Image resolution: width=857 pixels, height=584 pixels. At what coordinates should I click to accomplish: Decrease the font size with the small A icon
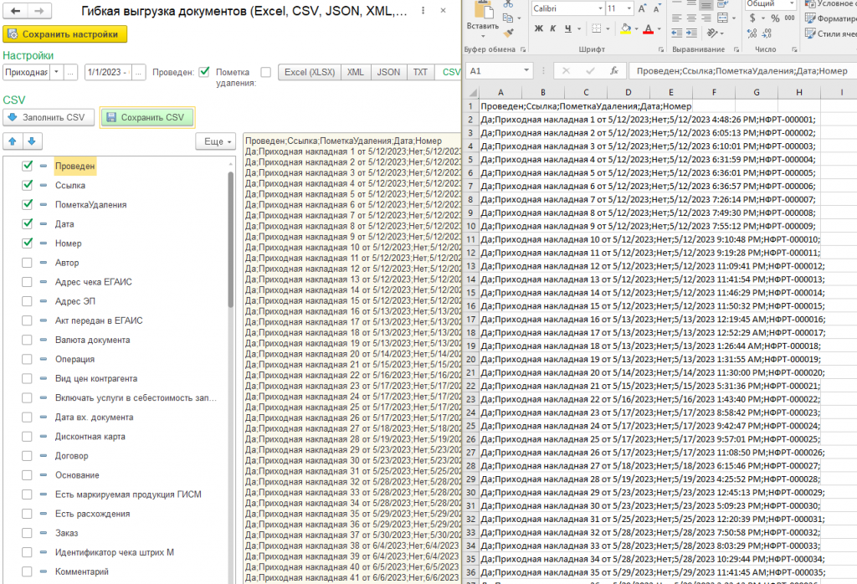point(656,8)
